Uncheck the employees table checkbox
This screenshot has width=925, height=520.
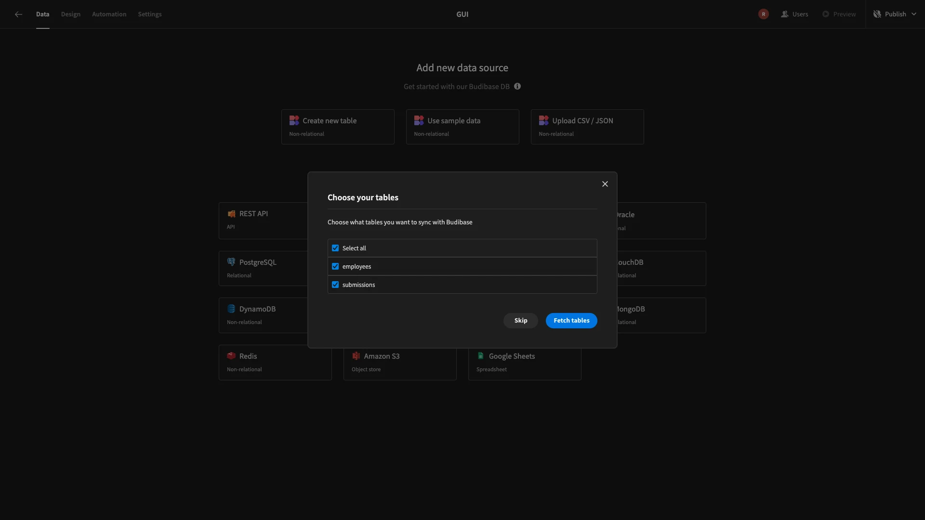pos(335,267)
